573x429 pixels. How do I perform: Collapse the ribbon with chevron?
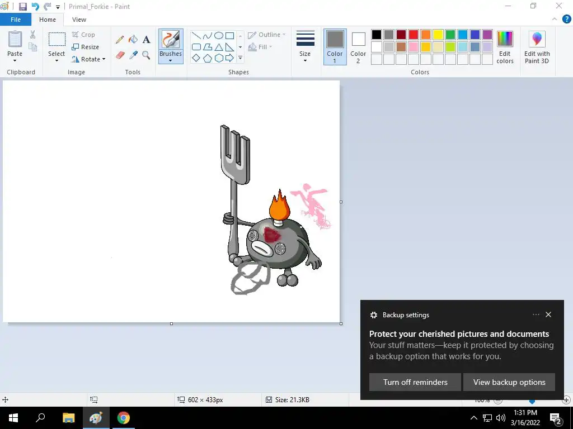(555, 20)
